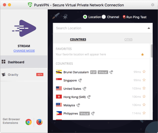Viewport: 158px width, 133px height.
Task: Open the Dashboard sidebar item
Action: click(24, 62)
